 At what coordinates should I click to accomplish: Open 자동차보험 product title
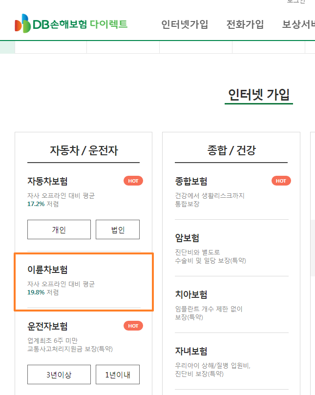(47, 181)
